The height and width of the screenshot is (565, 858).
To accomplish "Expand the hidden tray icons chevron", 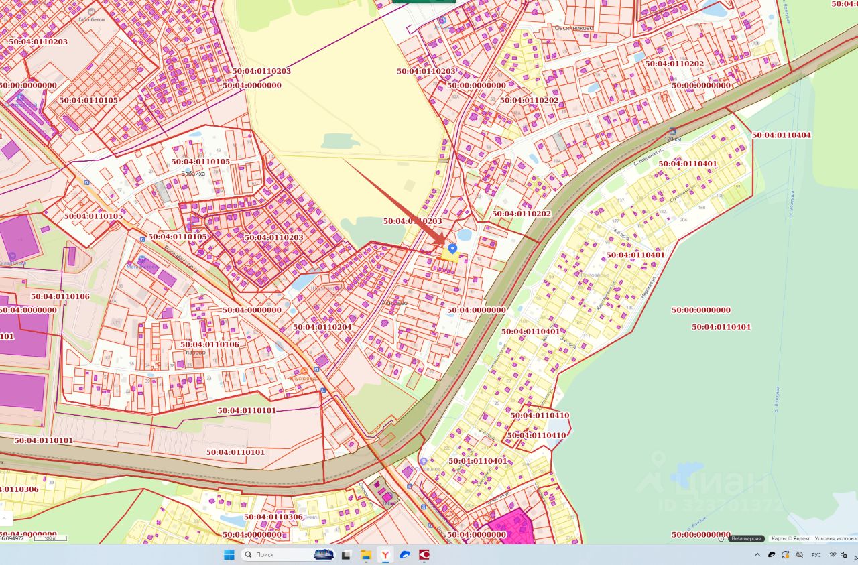I will 757,554.
